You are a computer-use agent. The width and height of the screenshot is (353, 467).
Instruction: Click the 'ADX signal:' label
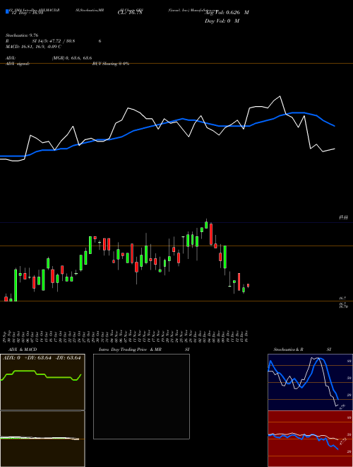(x=18, y=64)
